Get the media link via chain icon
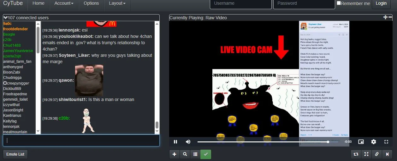This screenshot has width=397, height=161. pos(377,154)
